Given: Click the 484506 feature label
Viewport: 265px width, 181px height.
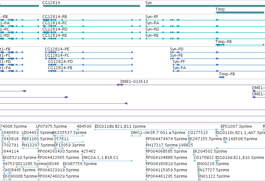Looking at the screenshot, I should tap(84, 126).
